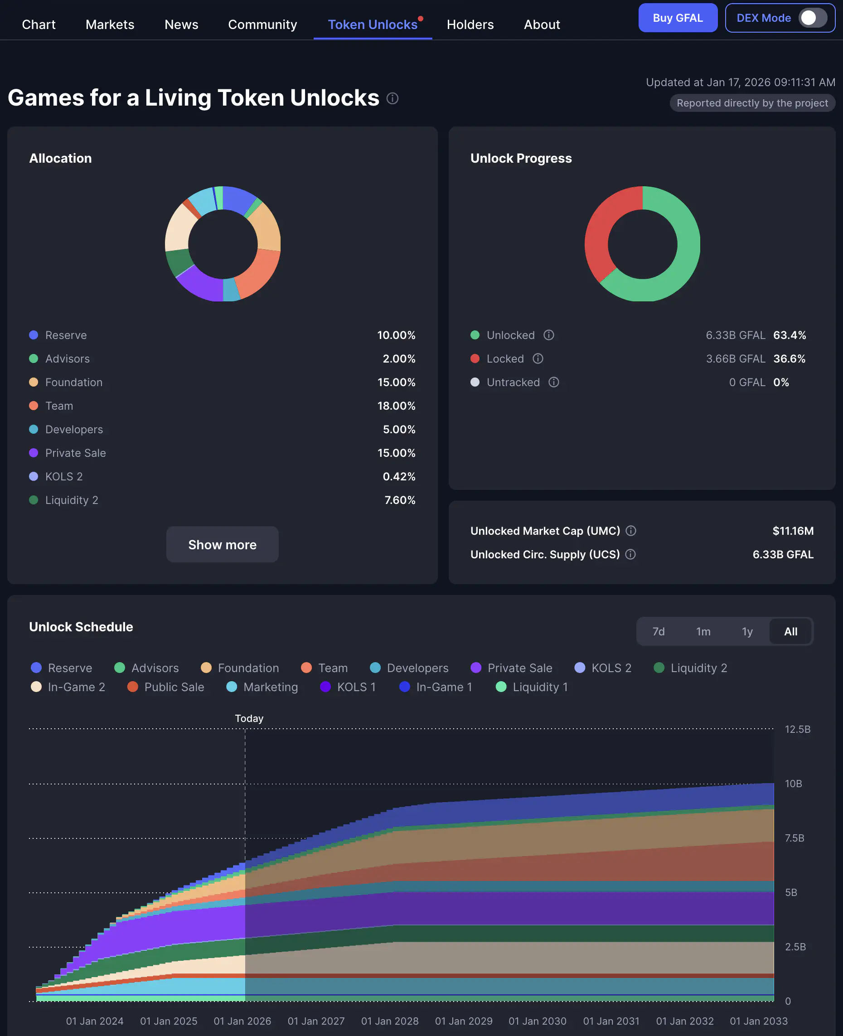Open Unlocked Market Cap info tooltip icon
This screenshot has height=1036, width=843.
coord(631,531)
